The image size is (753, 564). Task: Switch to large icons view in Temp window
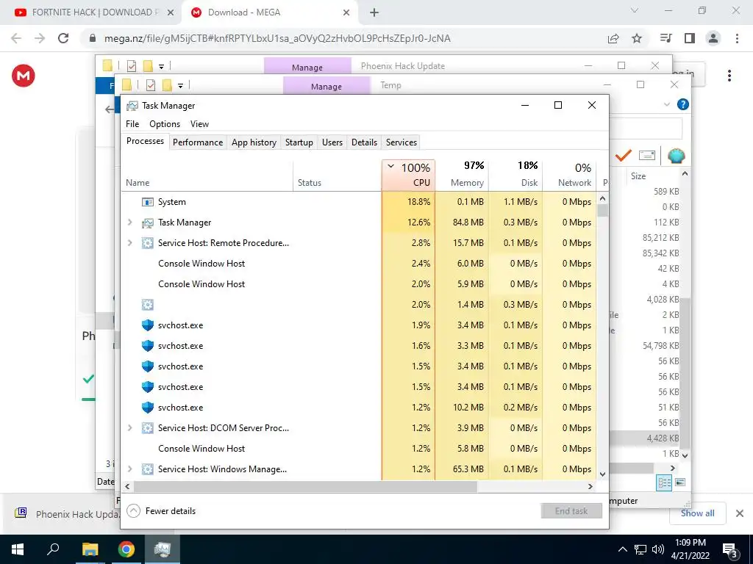(680, 482)
